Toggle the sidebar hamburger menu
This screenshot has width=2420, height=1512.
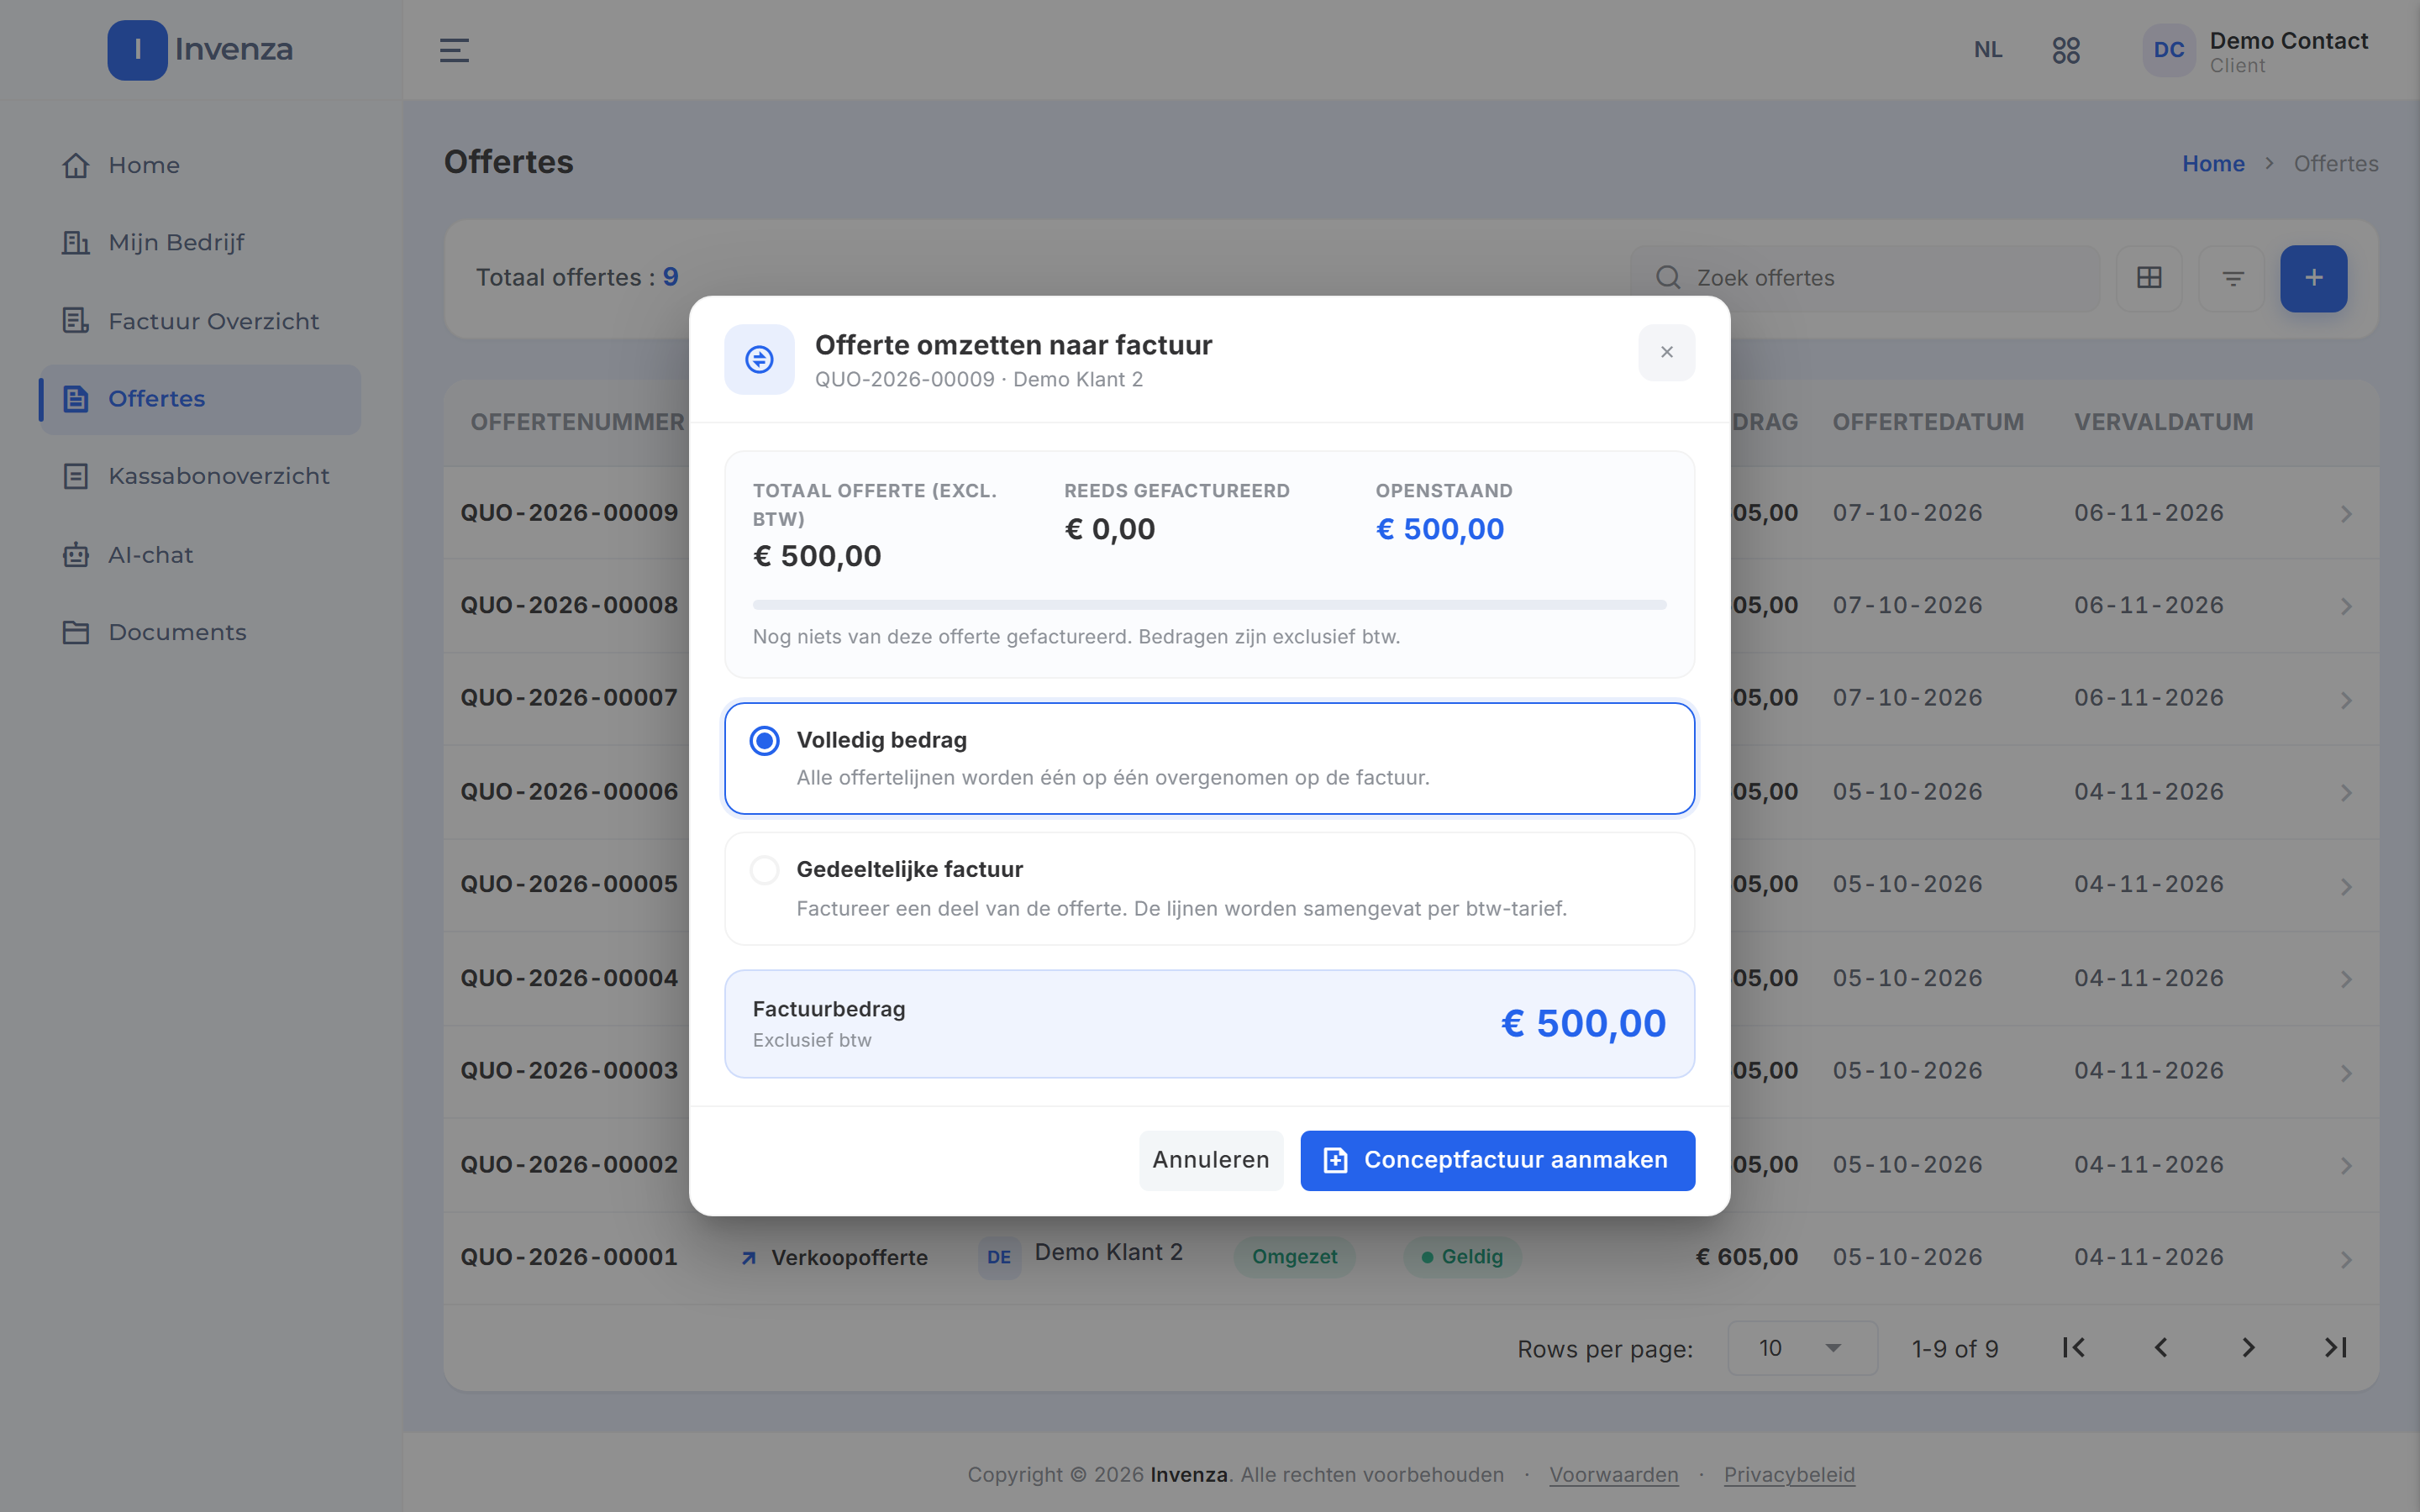(x=454, y=50)
